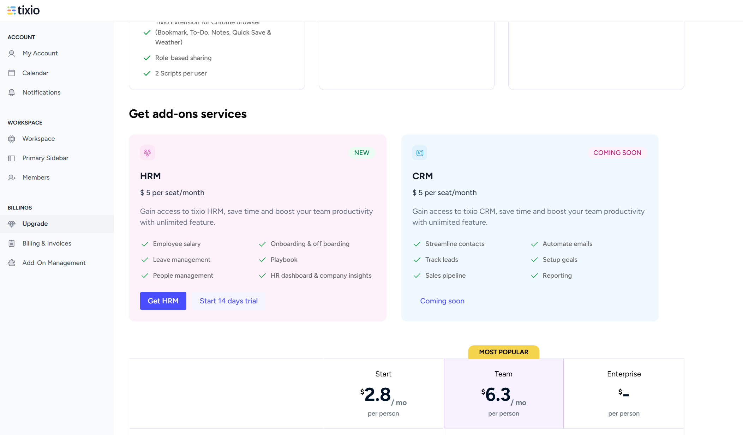
Task: Click the Automate emails feature
Action: (568, 244)
